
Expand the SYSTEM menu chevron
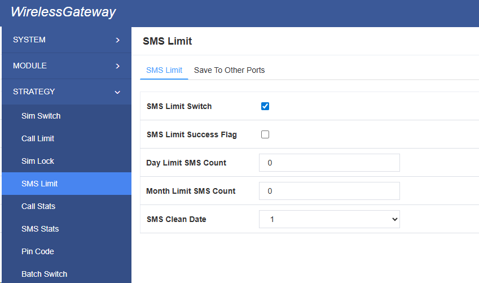(x=117, y=40)
